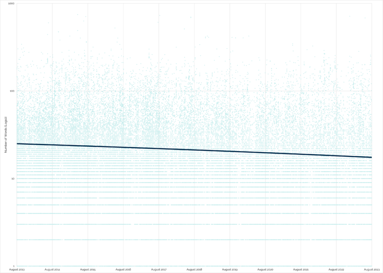Click the 10 y-axis tick label

[x=12, y=178]
